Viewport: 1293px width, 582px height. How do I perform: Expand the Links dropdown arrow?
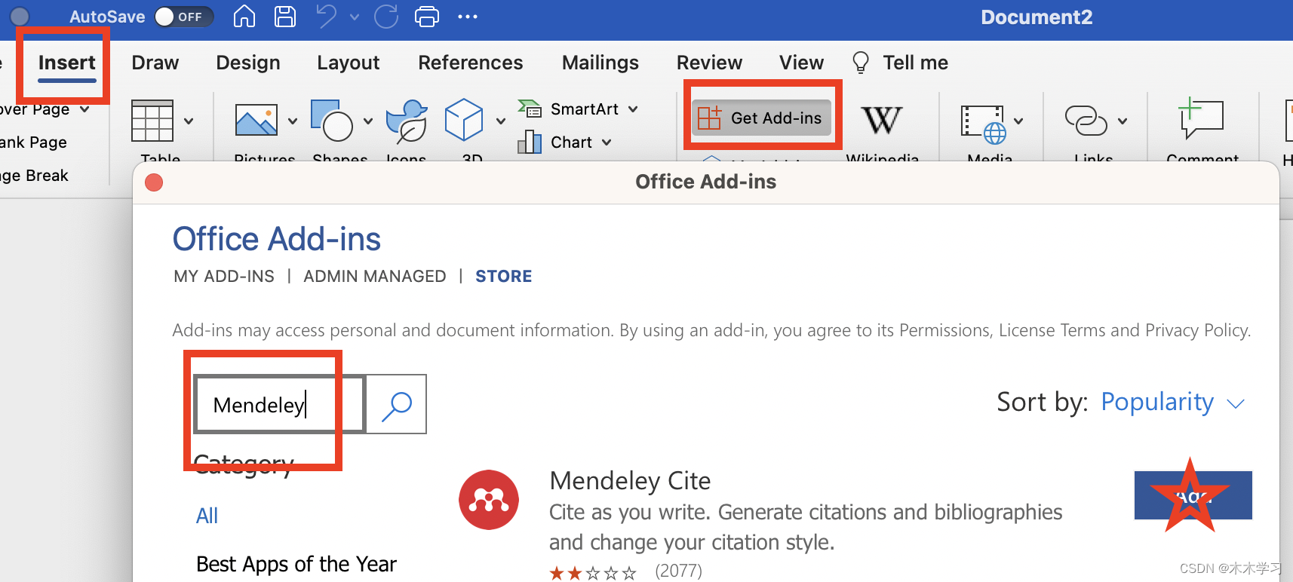[1123, 121]
